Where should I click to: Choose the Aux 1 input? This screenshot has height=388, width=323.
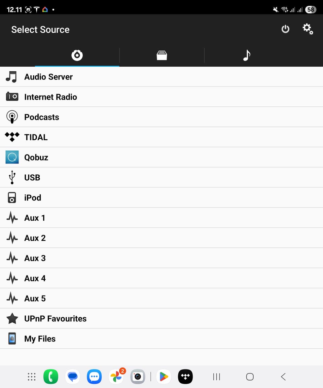pyautogui.click(x=161, y=218)
